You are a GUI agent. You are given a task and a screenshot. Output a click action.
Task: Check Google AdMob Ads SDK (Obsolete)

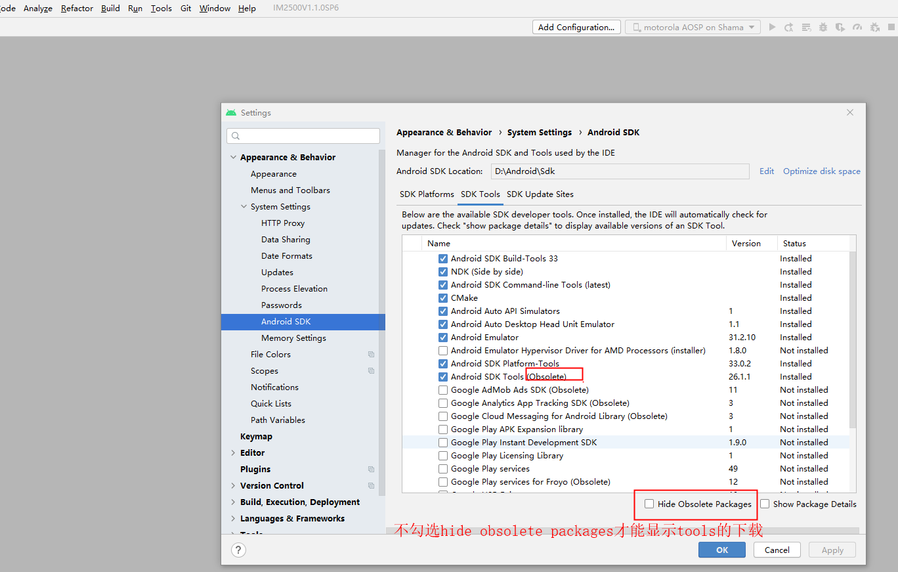[443, 390]
